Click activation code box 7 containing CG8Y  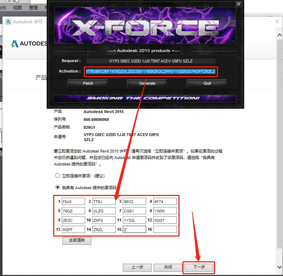[134, 211]
